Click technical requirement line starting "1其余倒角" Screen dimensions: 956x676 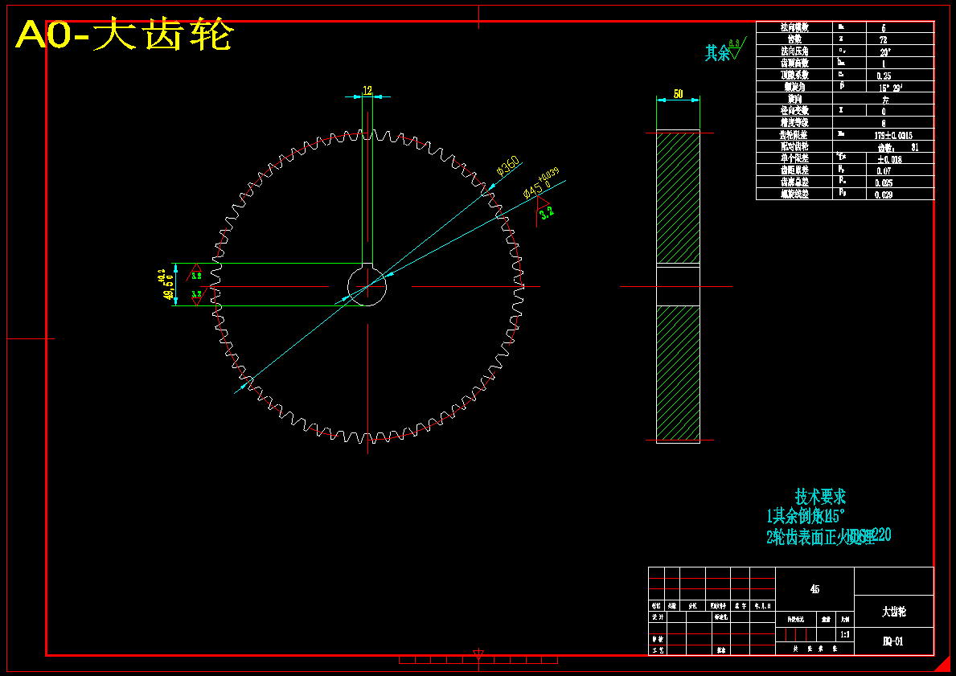pyautogui.click(x=806, y=516)
